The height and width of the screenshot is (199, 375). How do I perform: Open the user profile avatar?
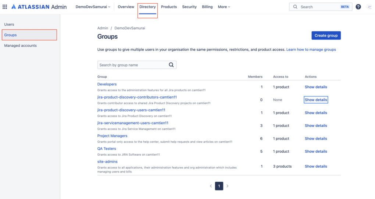(369, 7)
